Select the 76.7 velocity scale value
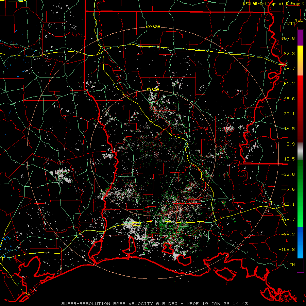Screen dimensions: 306x306 pyautogui.click(x=289, y=68)
